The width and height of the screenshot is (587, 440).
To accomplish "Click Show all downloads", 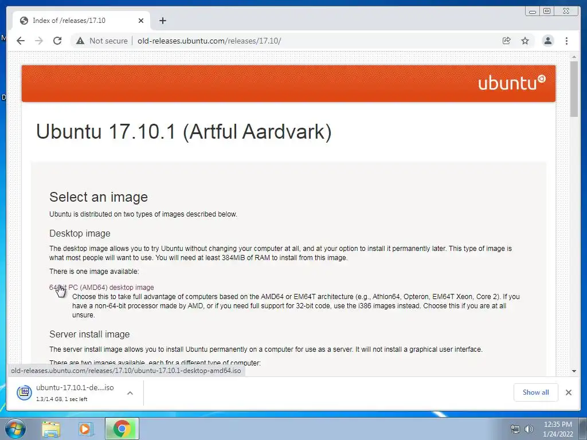I will 536,392.
